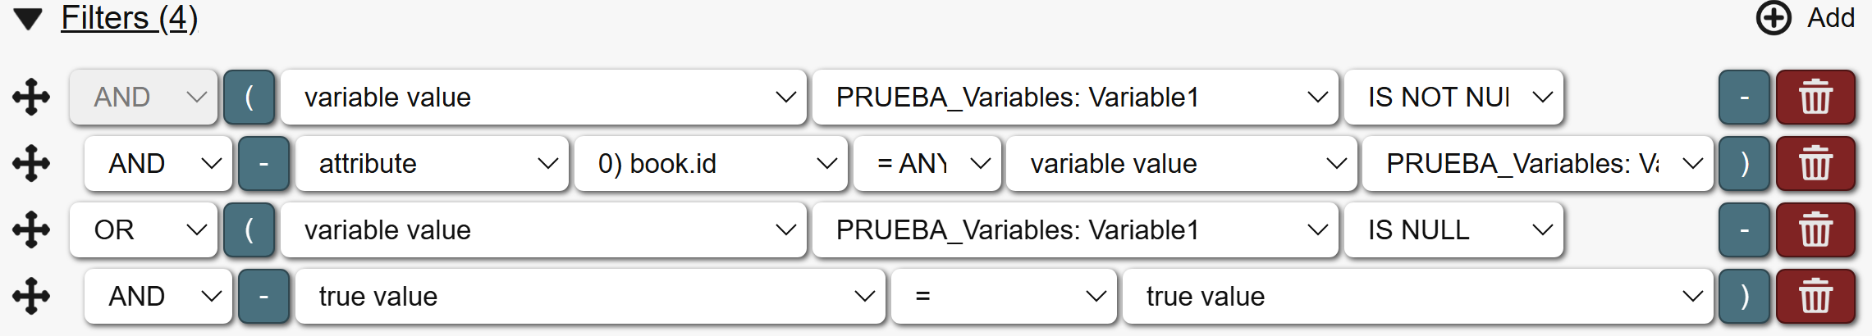Toggle closing parenthesis on book.id row

(1744, 164)
